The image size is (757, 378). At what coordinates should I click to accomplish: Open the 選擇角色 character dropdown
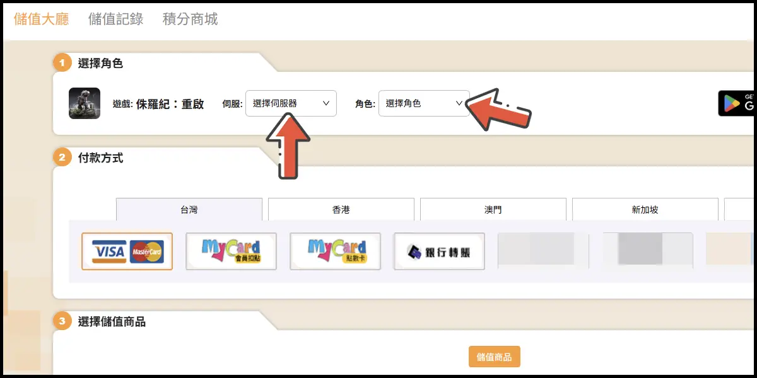coord(423,103)
